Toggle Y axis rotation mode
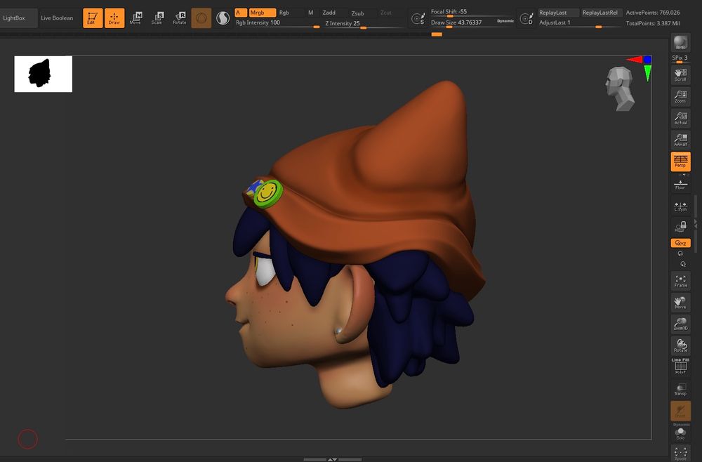 coord(680,254)
